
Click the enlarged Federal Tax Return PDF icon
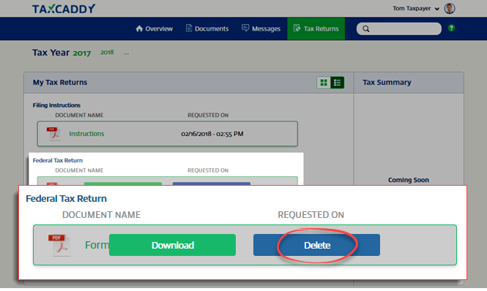(59, 245)
